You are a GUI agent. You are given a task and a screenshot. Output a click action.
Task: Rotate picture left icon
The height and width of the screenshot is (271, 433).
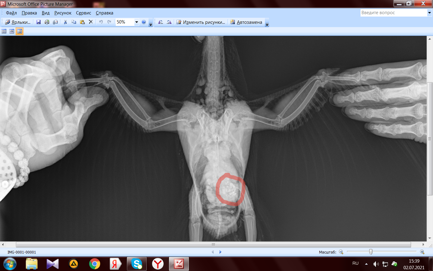(161, 22)
